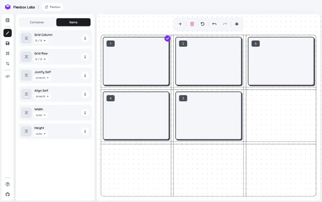Open the settings sliders icon
The image size is (322, 202).
(x=8, y=64)
